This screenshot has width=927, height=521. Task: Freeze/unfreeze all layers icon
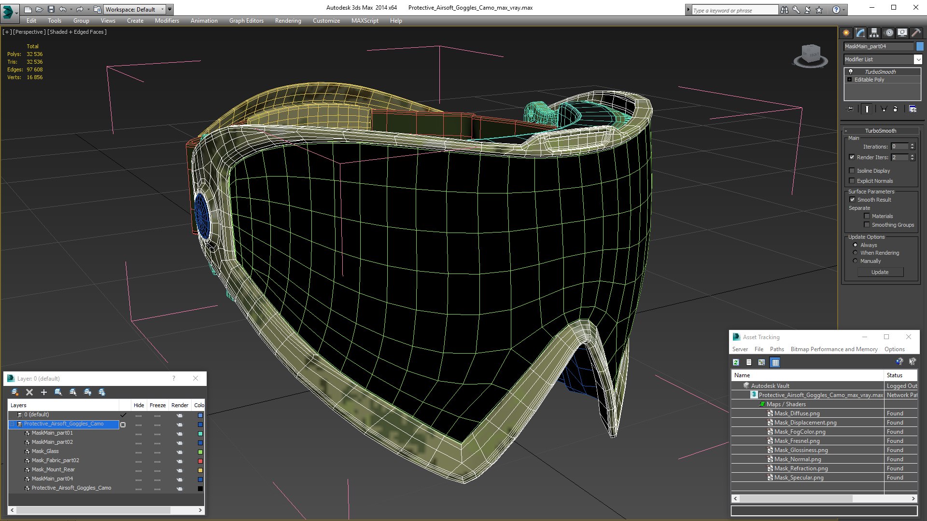(x=102, y=392)
